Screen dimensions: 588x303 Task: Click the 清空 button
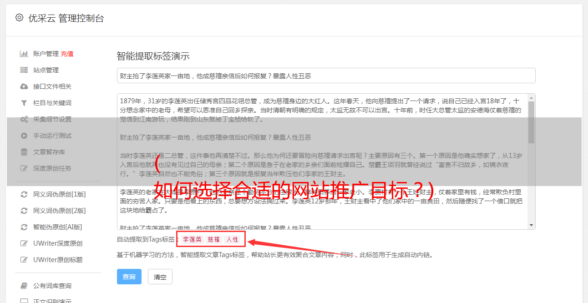point(160,277)
